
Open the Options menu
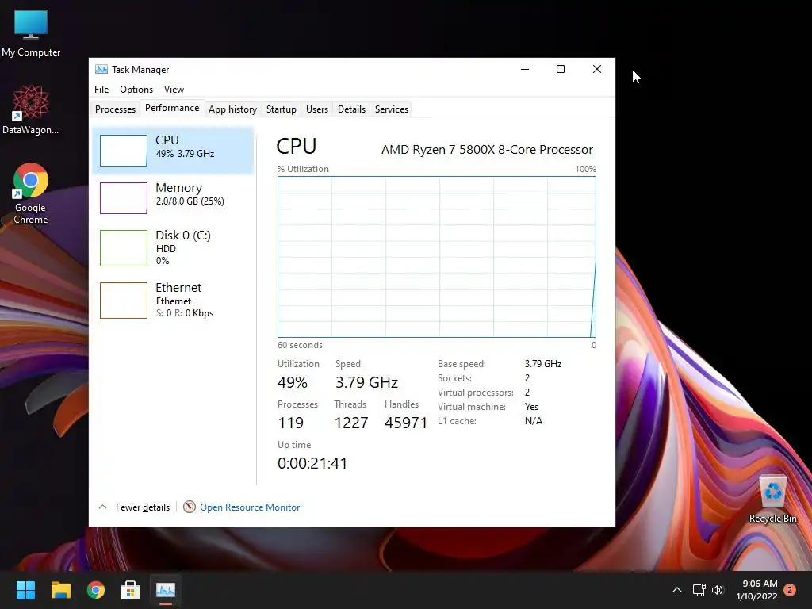[x=136, y=90]
